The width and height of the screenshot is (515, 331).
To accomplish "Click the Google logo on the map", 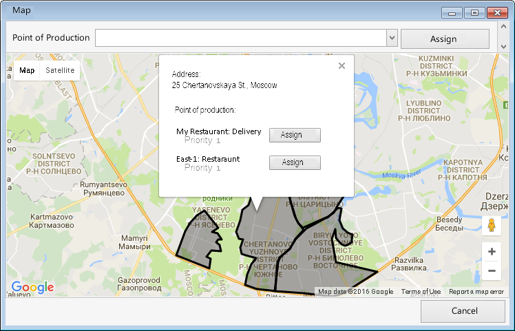I will 32,288.
